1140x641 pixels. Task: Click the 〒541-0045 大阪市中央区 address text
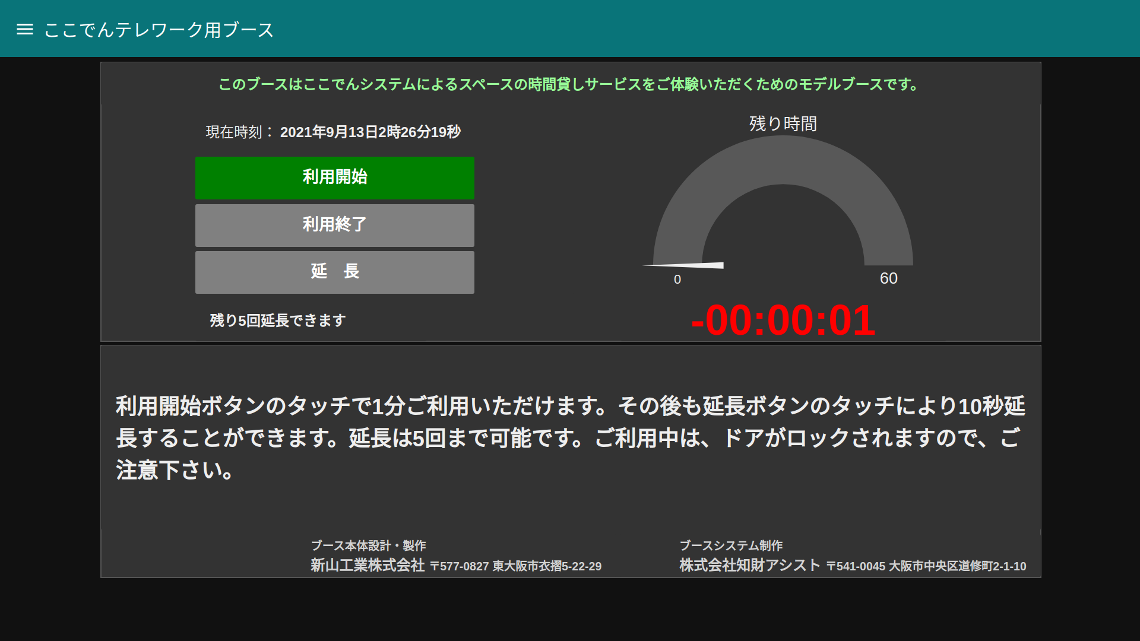click(926, 566)
